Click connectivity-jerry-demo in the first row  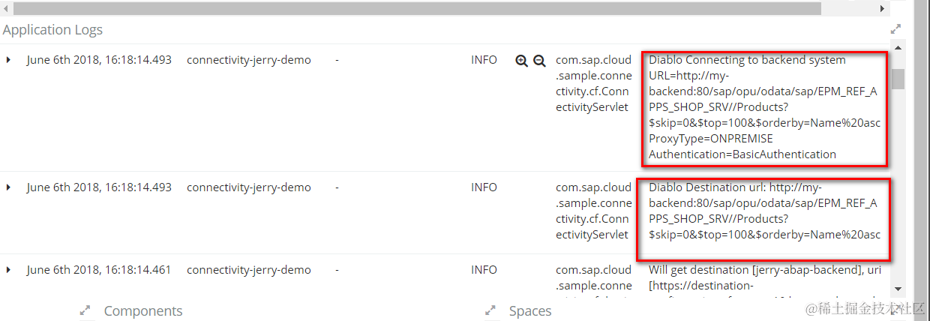click(248, 60)
